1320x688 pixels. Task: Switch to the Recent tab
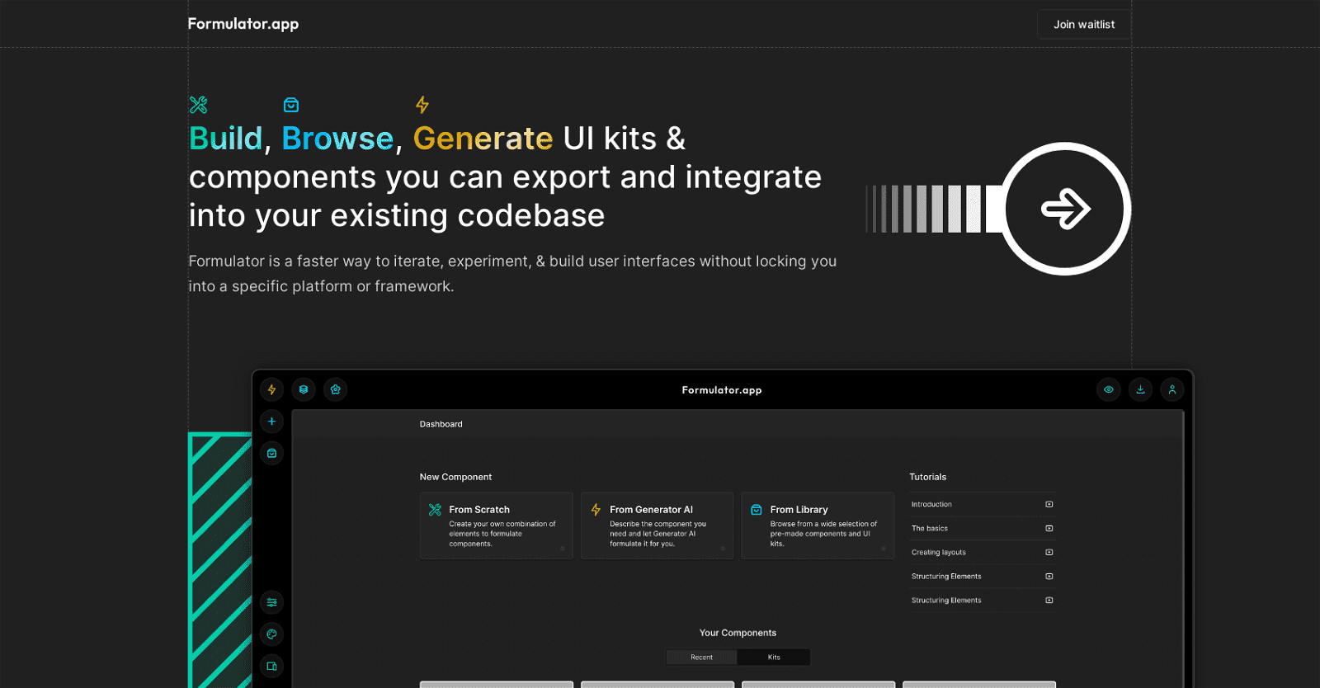point(701,657)
